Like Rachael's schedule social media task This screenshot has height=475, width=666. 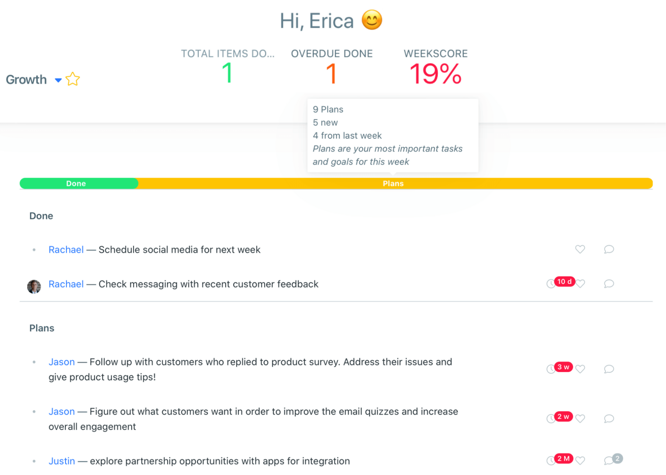click(580, 250)
